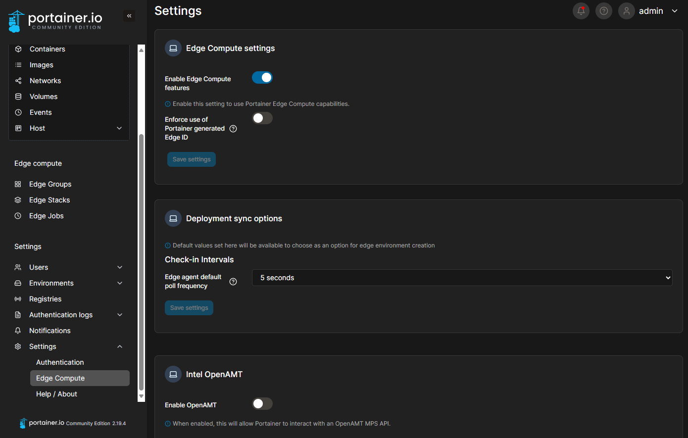Save settings under Edge Compute settings
This screenshot has height=438, width=688.
192,159
